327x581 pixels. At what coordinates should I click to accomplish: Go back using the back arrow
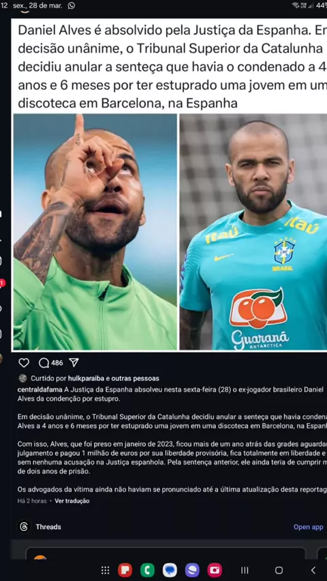click(x=313, y=570)
